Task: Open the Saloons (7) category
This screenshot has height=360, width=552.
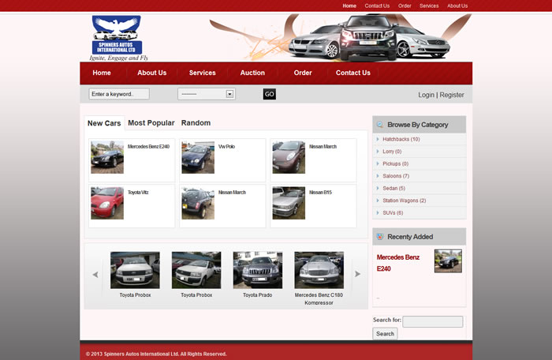Action: [396, 176]
